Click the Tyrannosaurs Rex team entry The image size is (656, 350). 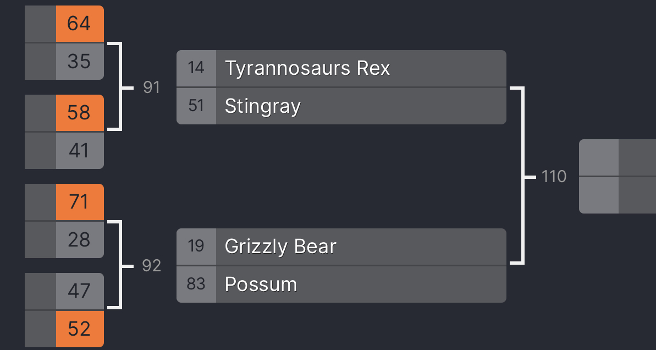341,68
